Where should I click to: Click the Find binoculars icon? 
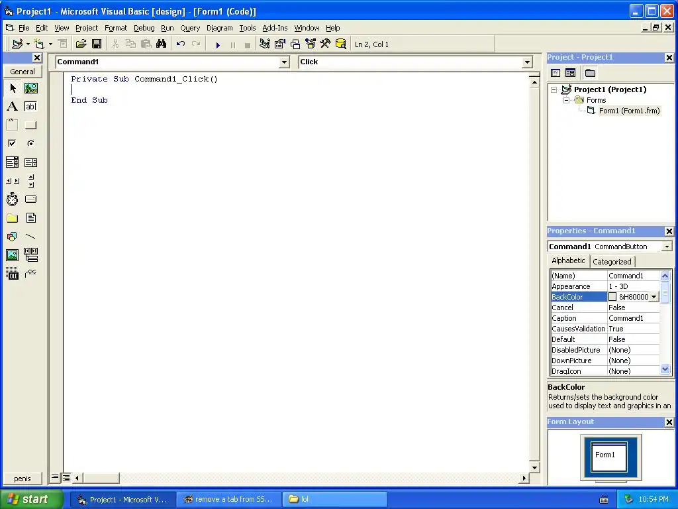point(162,44)
